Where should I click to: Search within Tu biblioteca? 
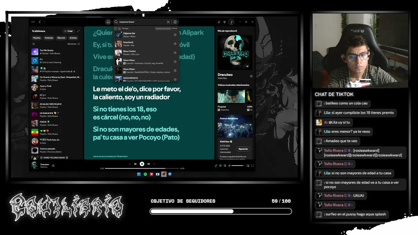pyautogui.click(x=34, y=44)
